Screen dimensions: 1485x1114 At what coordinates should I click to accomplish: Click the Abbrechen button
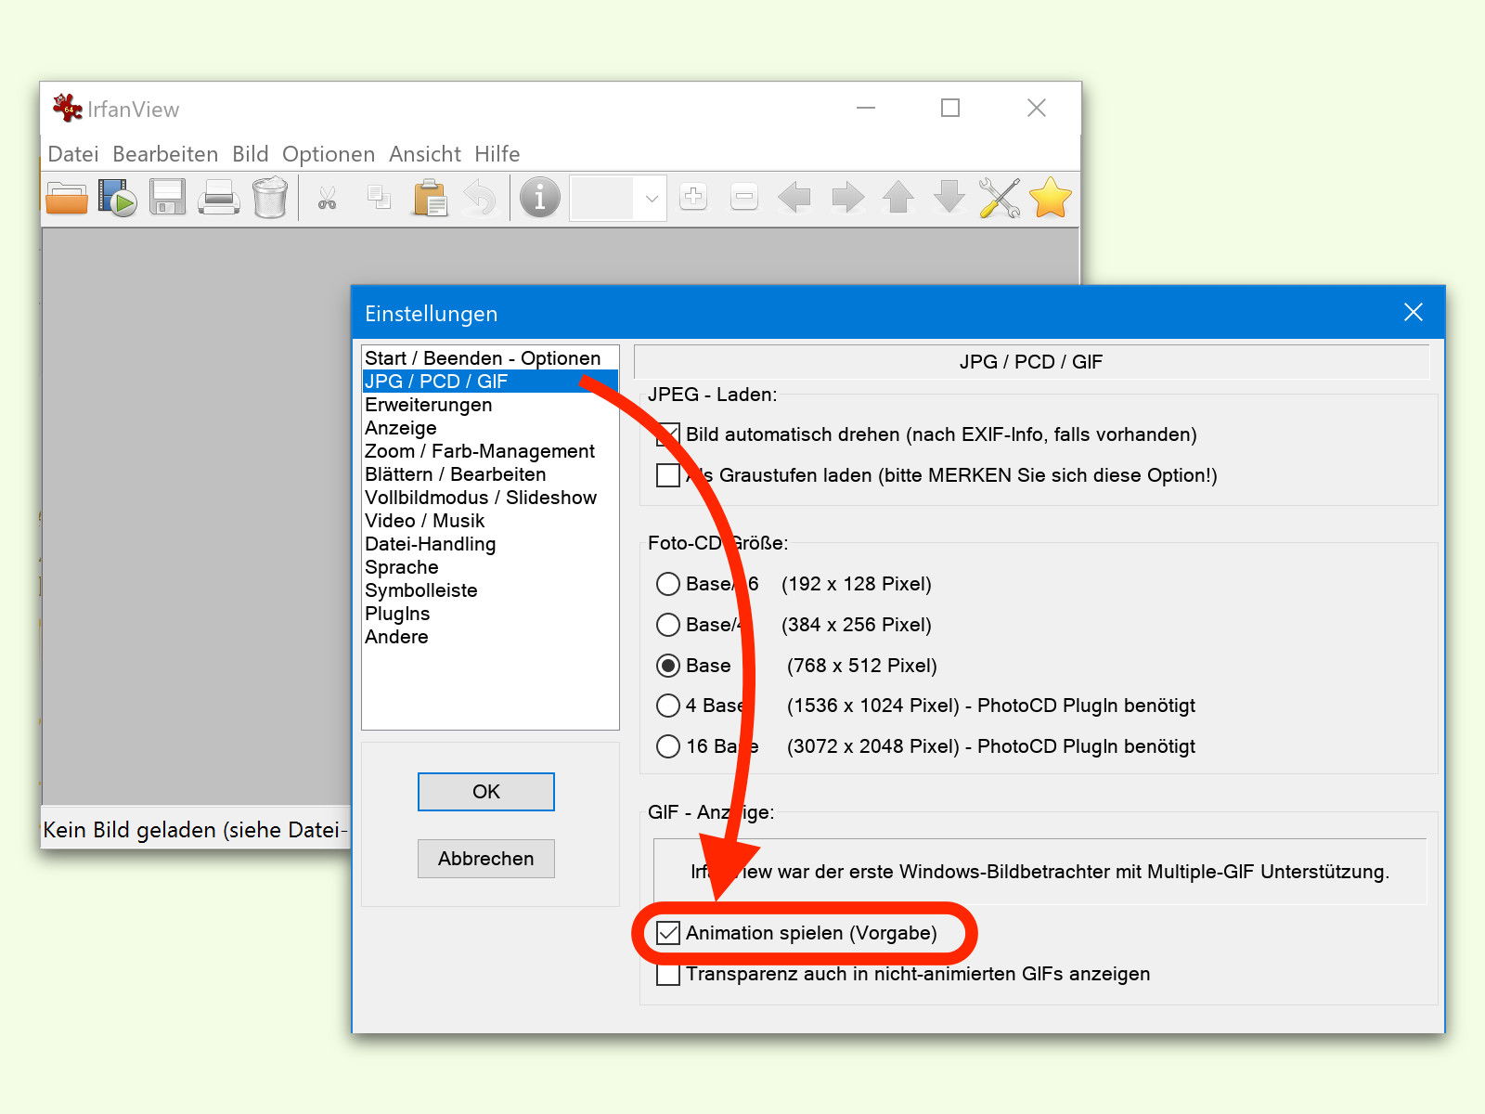[x=486, y=859]
